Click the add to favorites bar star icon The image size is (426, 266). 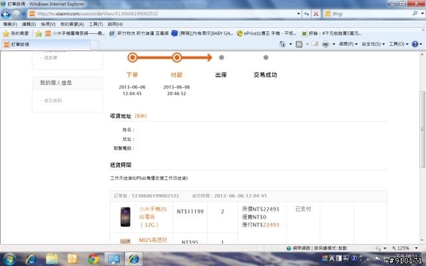[39, 33]
